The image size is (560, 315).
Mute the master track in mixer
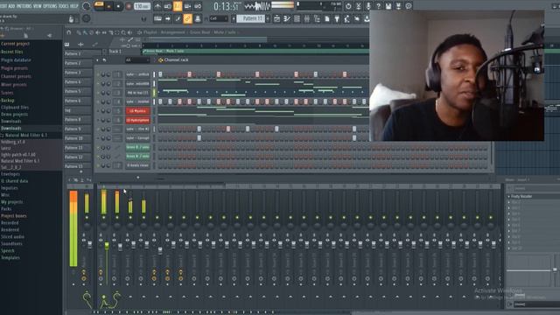point(87,218)
